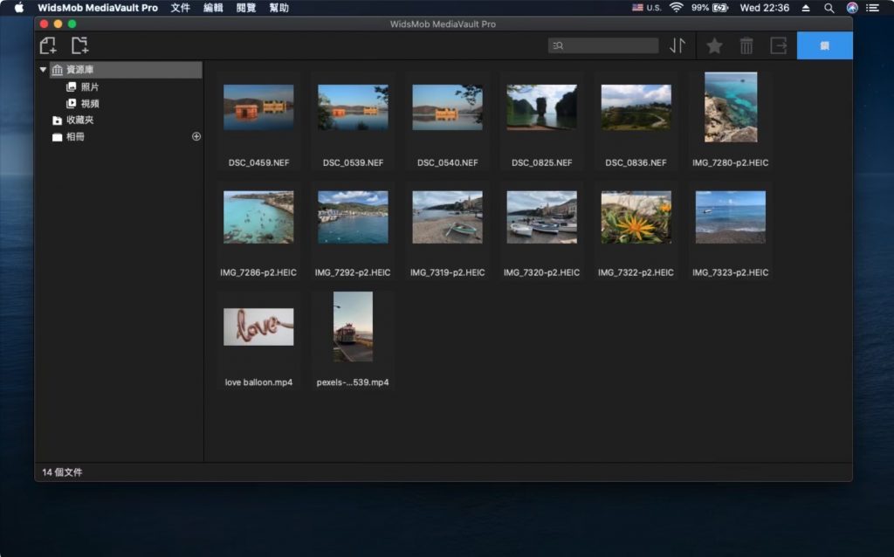Click the plus button beside 相冊

pyautogui.click(x=196, y=136)
